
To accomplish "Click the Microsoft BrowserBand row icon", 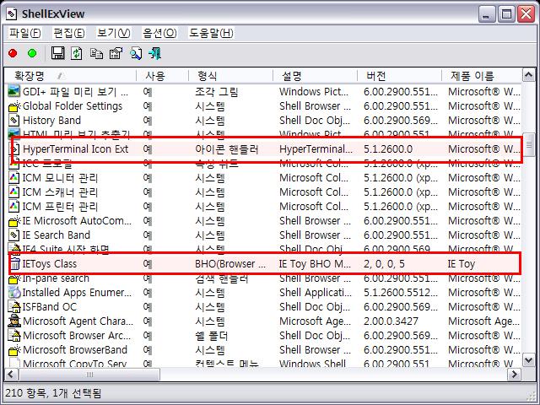I will pyautogui.click(x=14, y=350).
